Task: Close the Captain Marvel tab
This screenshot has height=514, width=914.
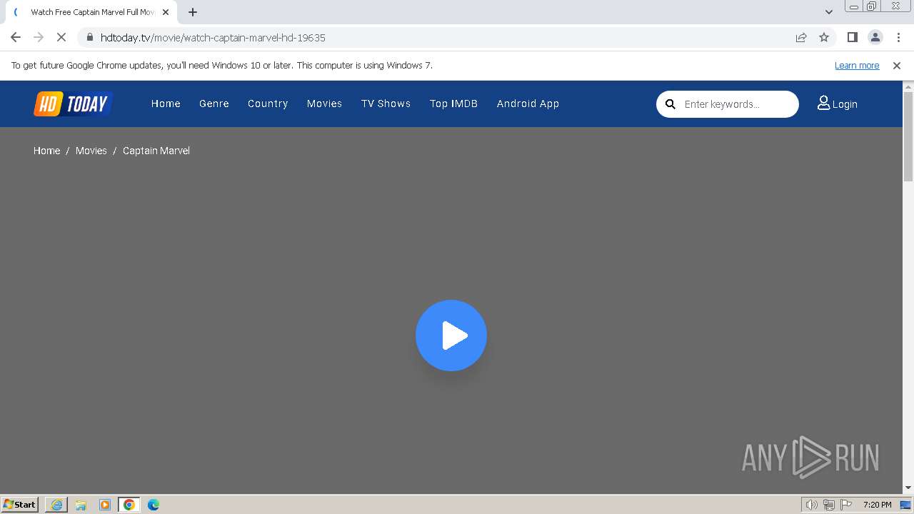Action: (x=166, y=12)
